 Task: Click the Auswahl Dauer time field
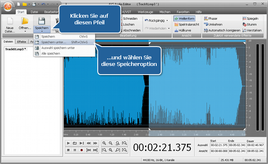coord(255,145)
